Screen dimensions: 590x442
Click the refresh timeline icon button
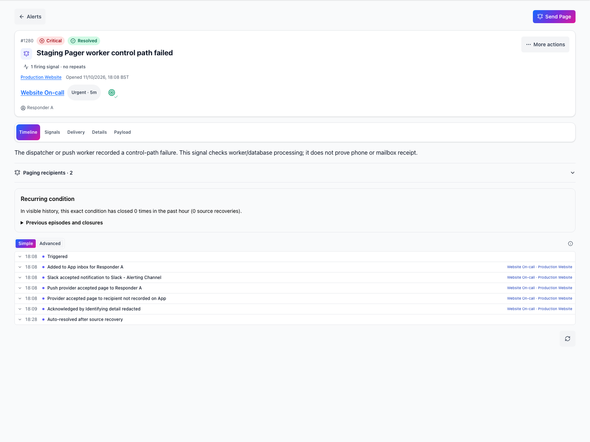tap(567, 339)
